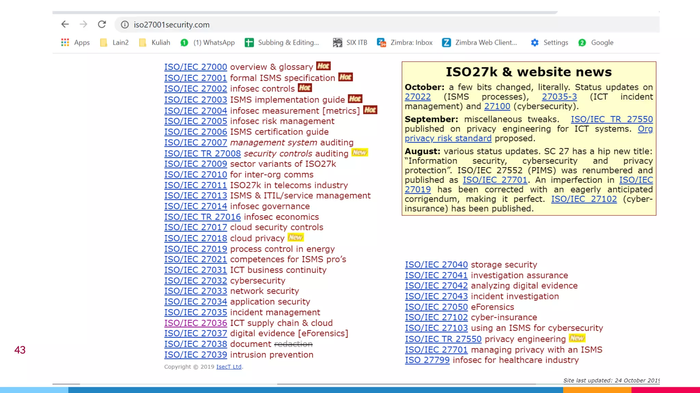Open the ISO/IEC 27036 visited link
Viewport: 700px width, 393px height.
[x=196, y=323]
